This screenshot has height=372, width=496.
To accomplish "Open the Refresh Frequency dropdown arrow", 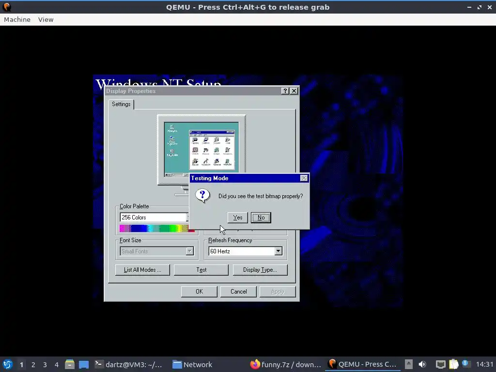I will pyautogui.click(x=278, y=251).
